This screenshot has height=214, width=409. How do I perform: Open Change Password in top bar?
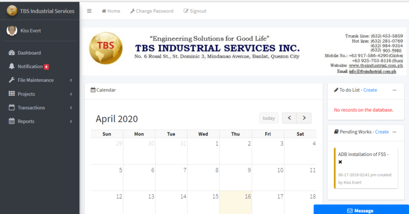152,11
